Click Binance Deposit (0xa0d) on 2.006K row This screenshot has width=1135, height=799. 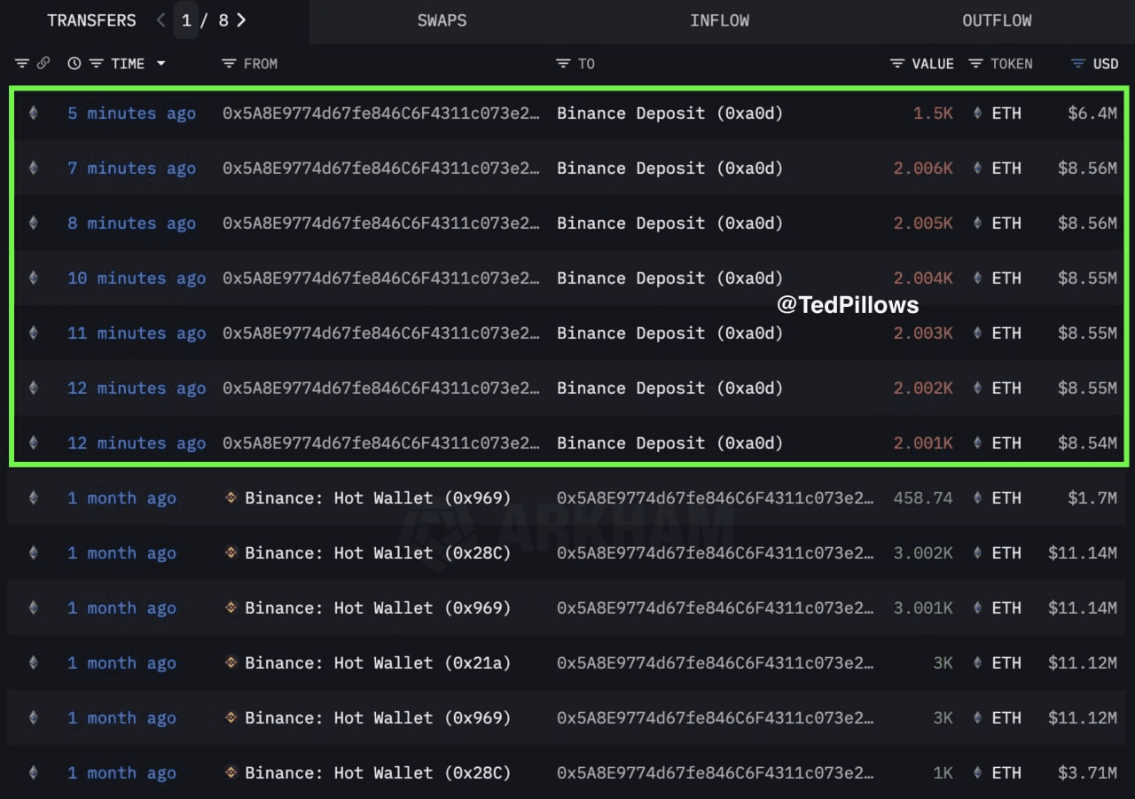(x=669, y=168)
